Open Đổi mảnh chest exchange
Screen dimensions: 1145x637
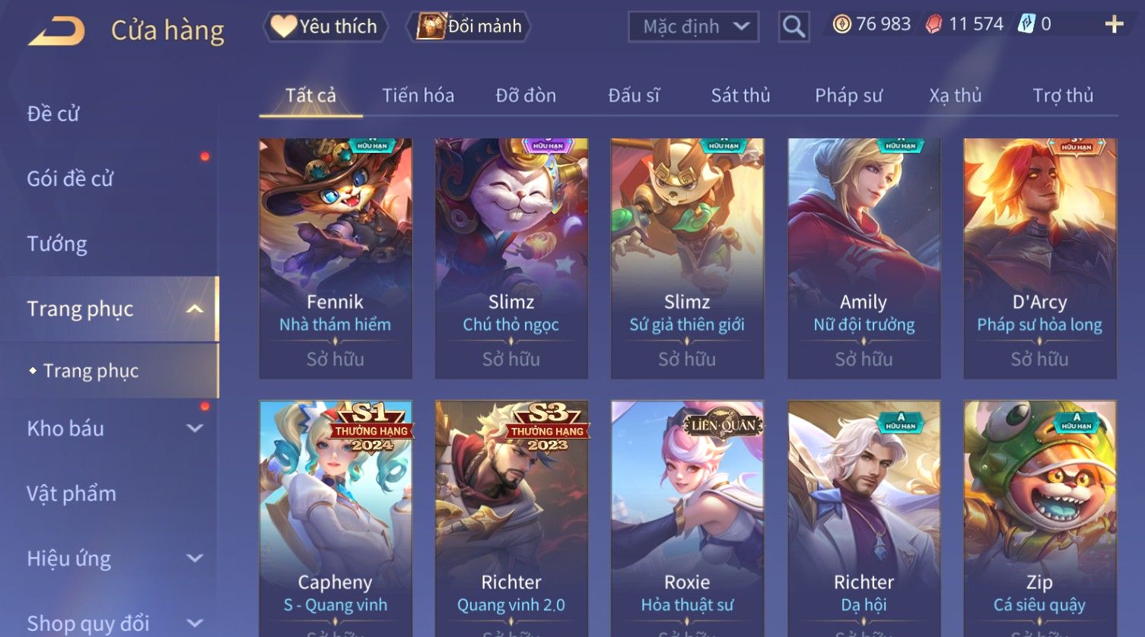pos(469,27)
